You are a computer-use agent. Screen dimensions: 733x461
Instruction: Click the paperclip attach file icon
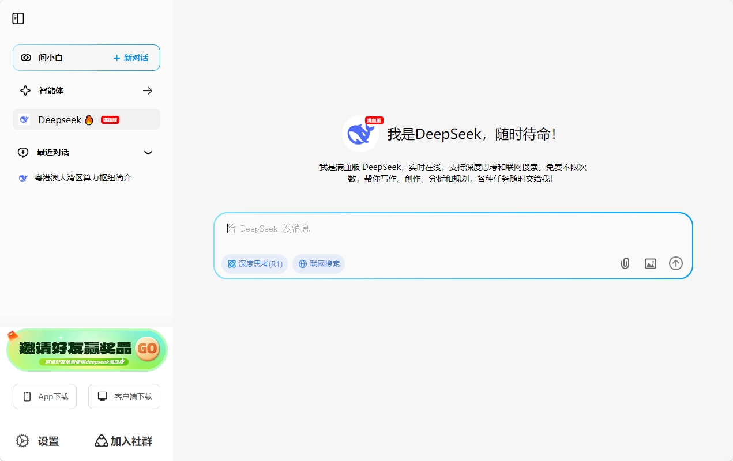[625, 263]
